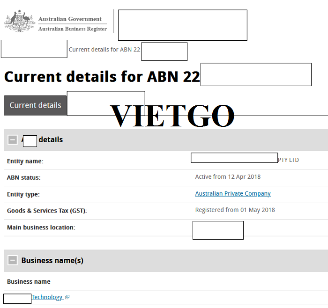The height and width of the screenshot is (308, 328).
Task: Click the Entity type row label
Action: click(23, 194)
